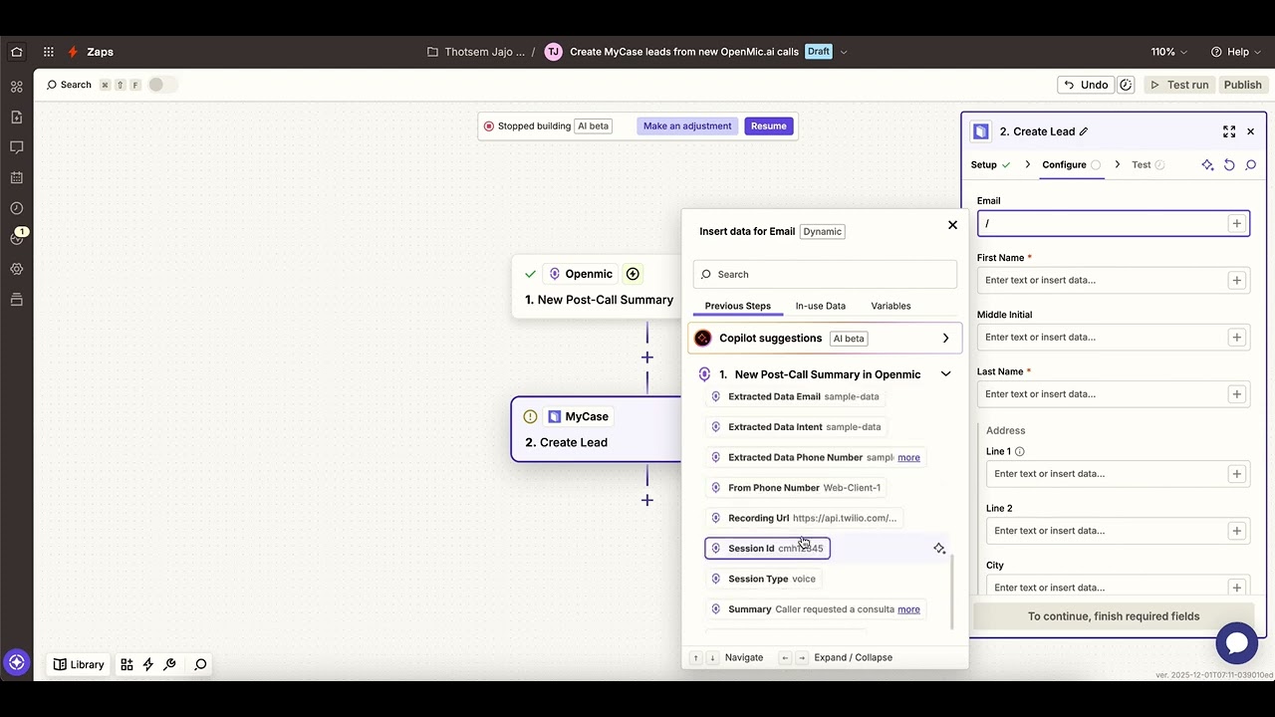Click the insert data Search field

click(x=825, y=275)
